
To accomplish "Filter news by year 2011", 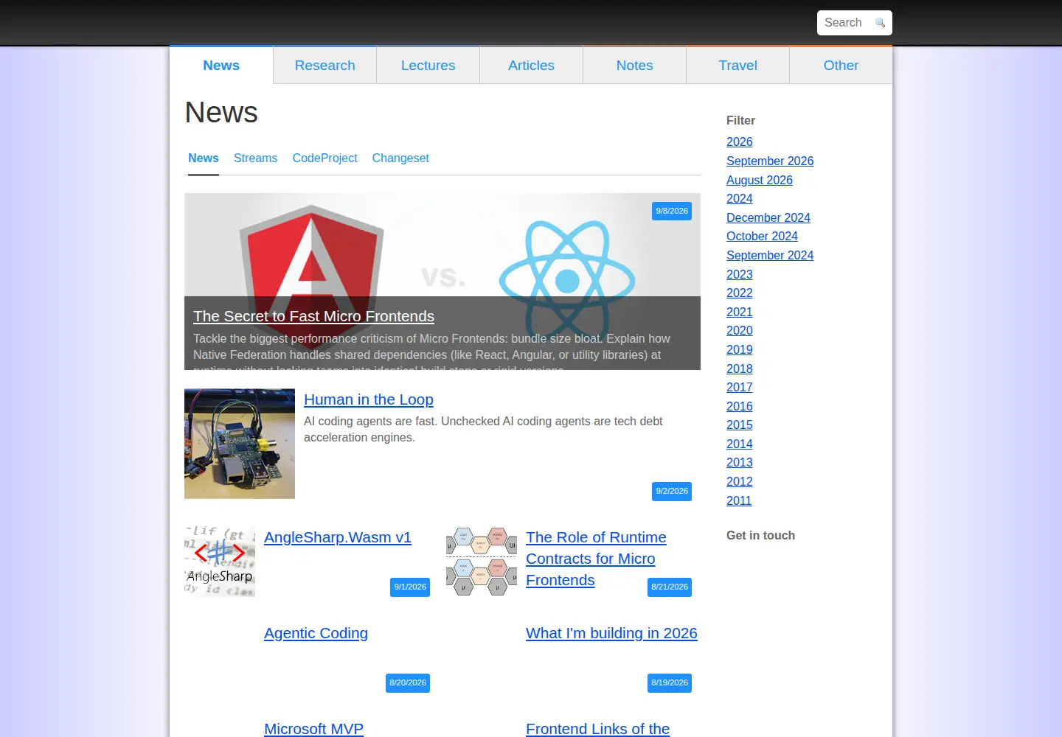I will [739, 501].
